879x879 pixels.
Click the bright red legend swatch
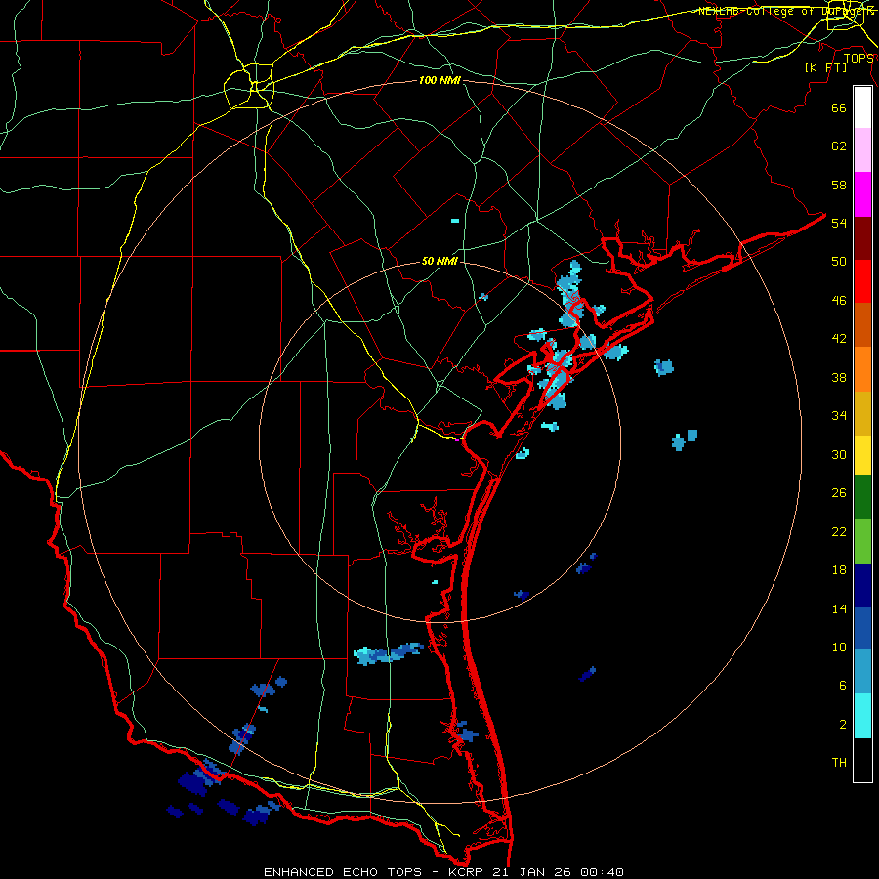[x=862, y=281]
